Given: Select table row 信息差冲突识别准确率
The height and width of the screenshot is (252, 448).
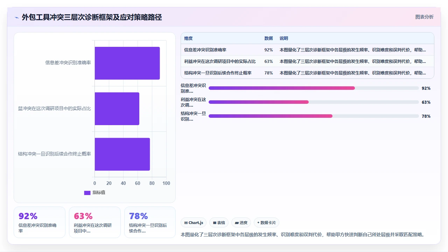Looking at the screenshot, I should pyautogui.click(x=307, y=50).
